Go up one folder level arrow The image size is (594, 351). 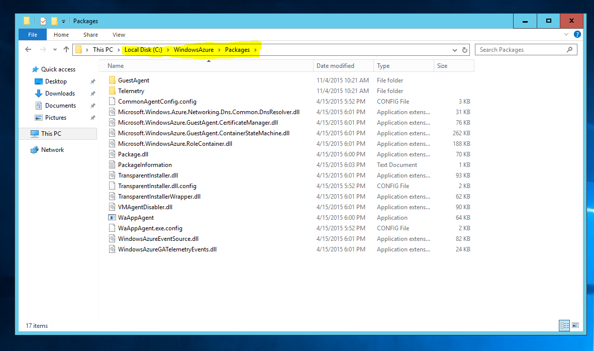tap(66, 49)
